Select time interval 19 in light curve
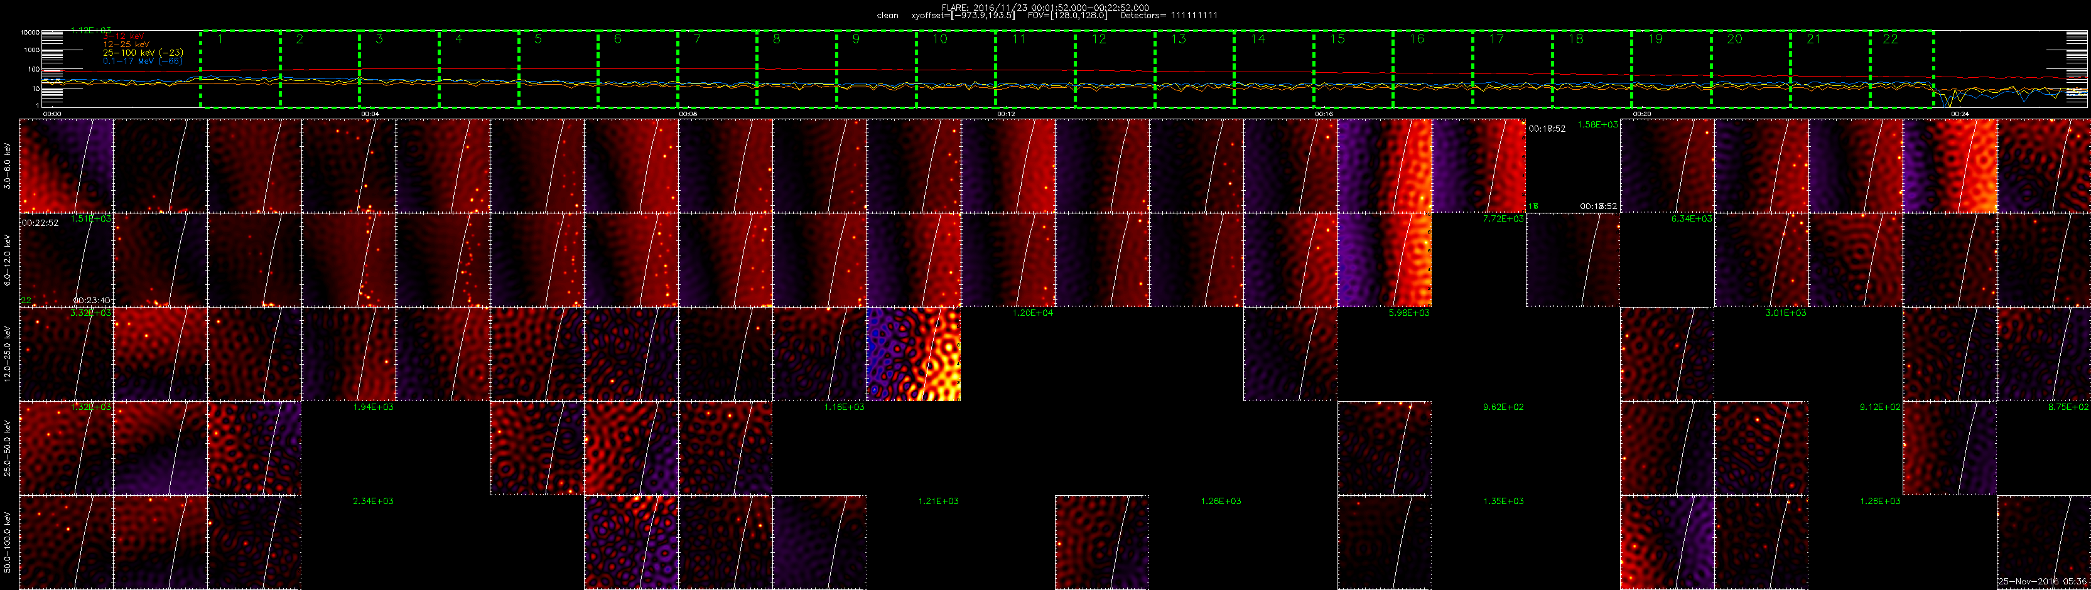Image resolution: width=2091 pixels, height=590 pixels. coord(1672,69)
